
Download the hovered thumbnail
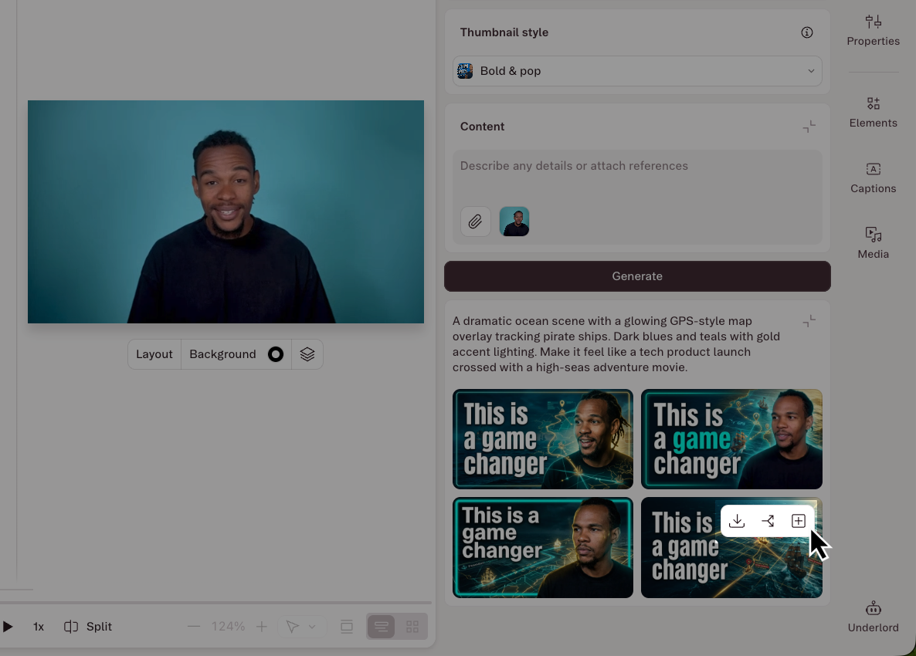click(x=737, y=521)
